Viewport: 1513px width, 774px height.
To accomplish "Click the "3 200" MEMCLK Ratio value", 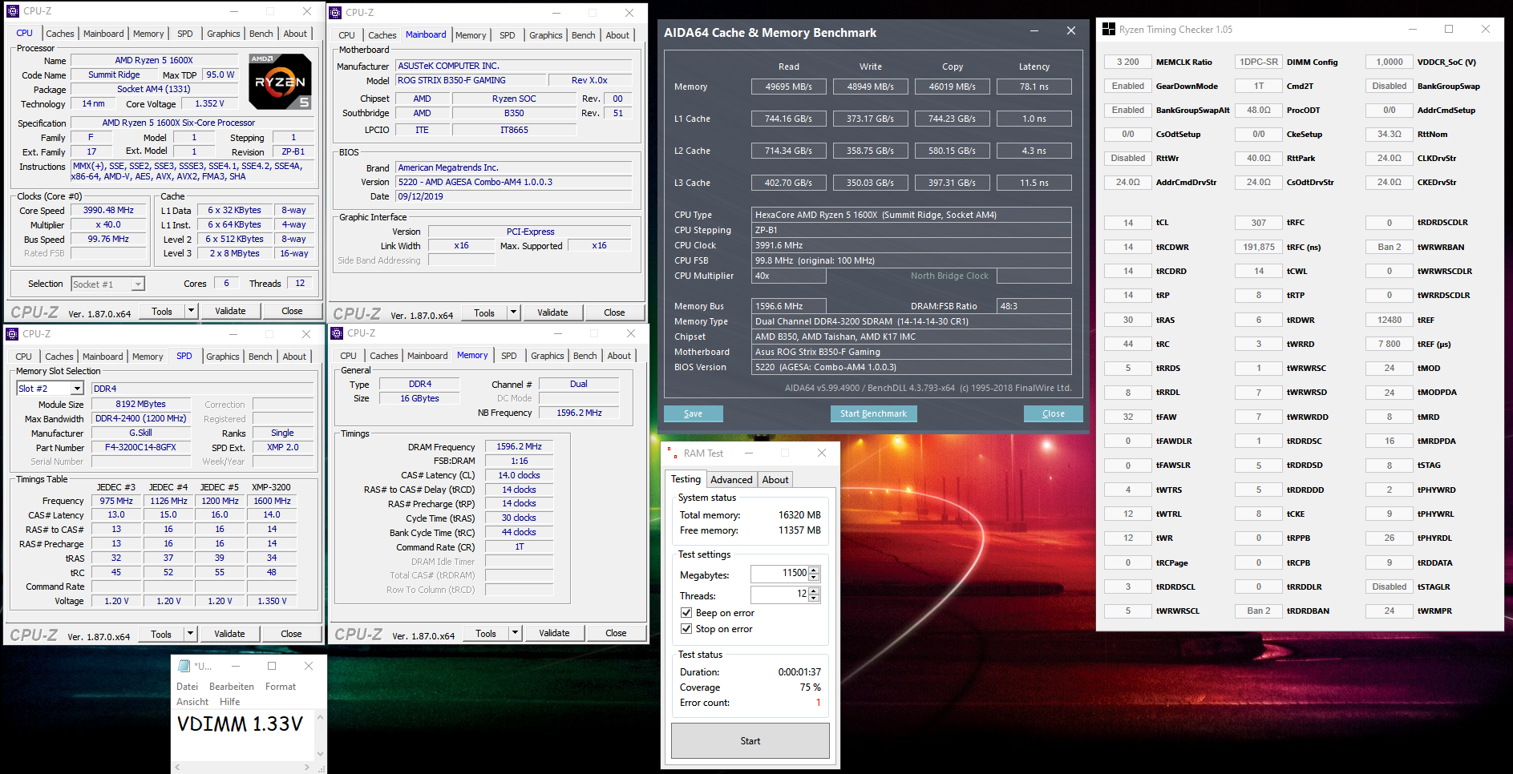I will (x=1127, y=62).
